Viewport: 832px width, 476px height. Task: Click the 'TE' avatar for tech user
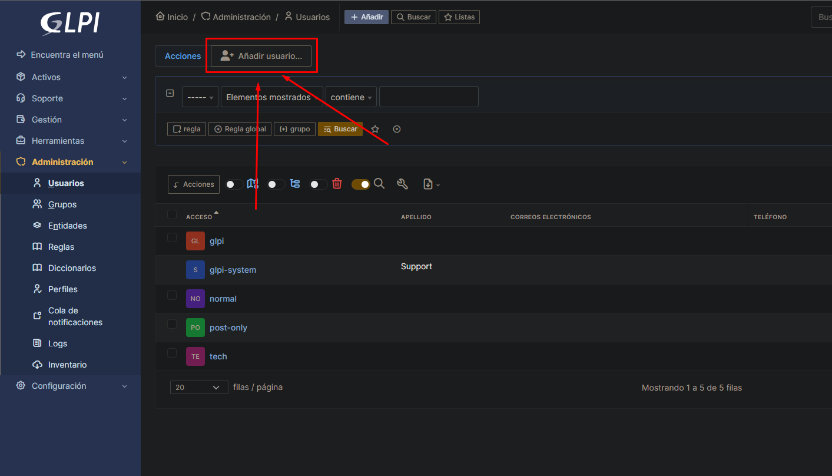195,356
